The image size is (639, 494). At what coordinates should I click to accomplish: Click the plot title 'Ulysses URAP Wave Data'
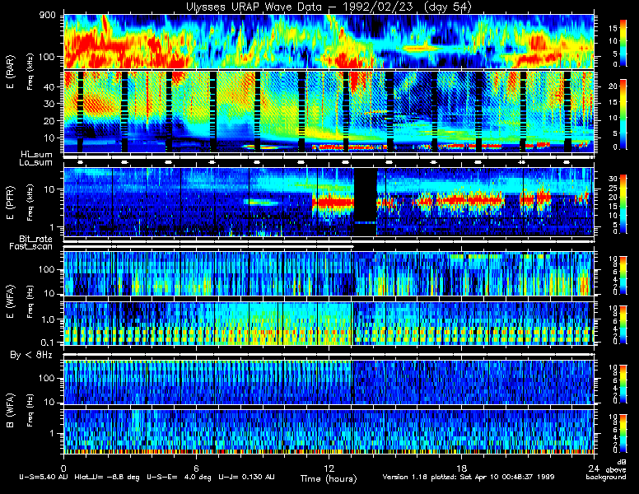254,7
